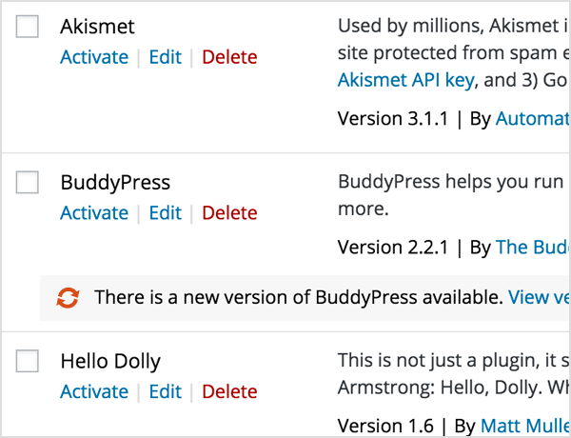Visit the Akismet author link after Version 3.1.1
This screenshot has height=438, width=571.
click(532, 119)
